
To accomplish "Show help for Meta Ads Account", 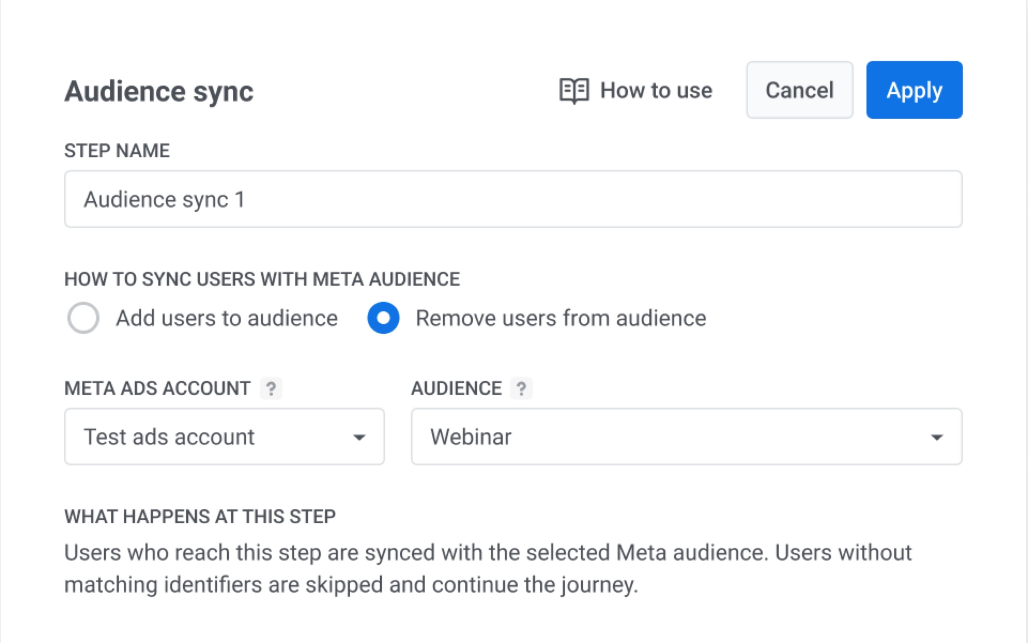I will point(271,388).
